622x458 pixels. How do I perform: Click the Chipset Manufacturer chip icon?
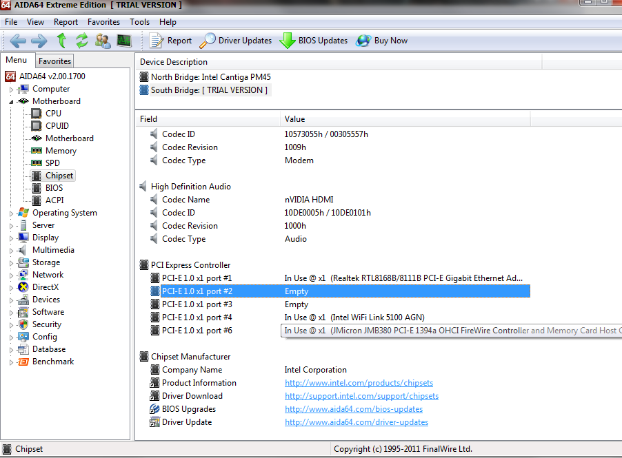pos(144,357)
